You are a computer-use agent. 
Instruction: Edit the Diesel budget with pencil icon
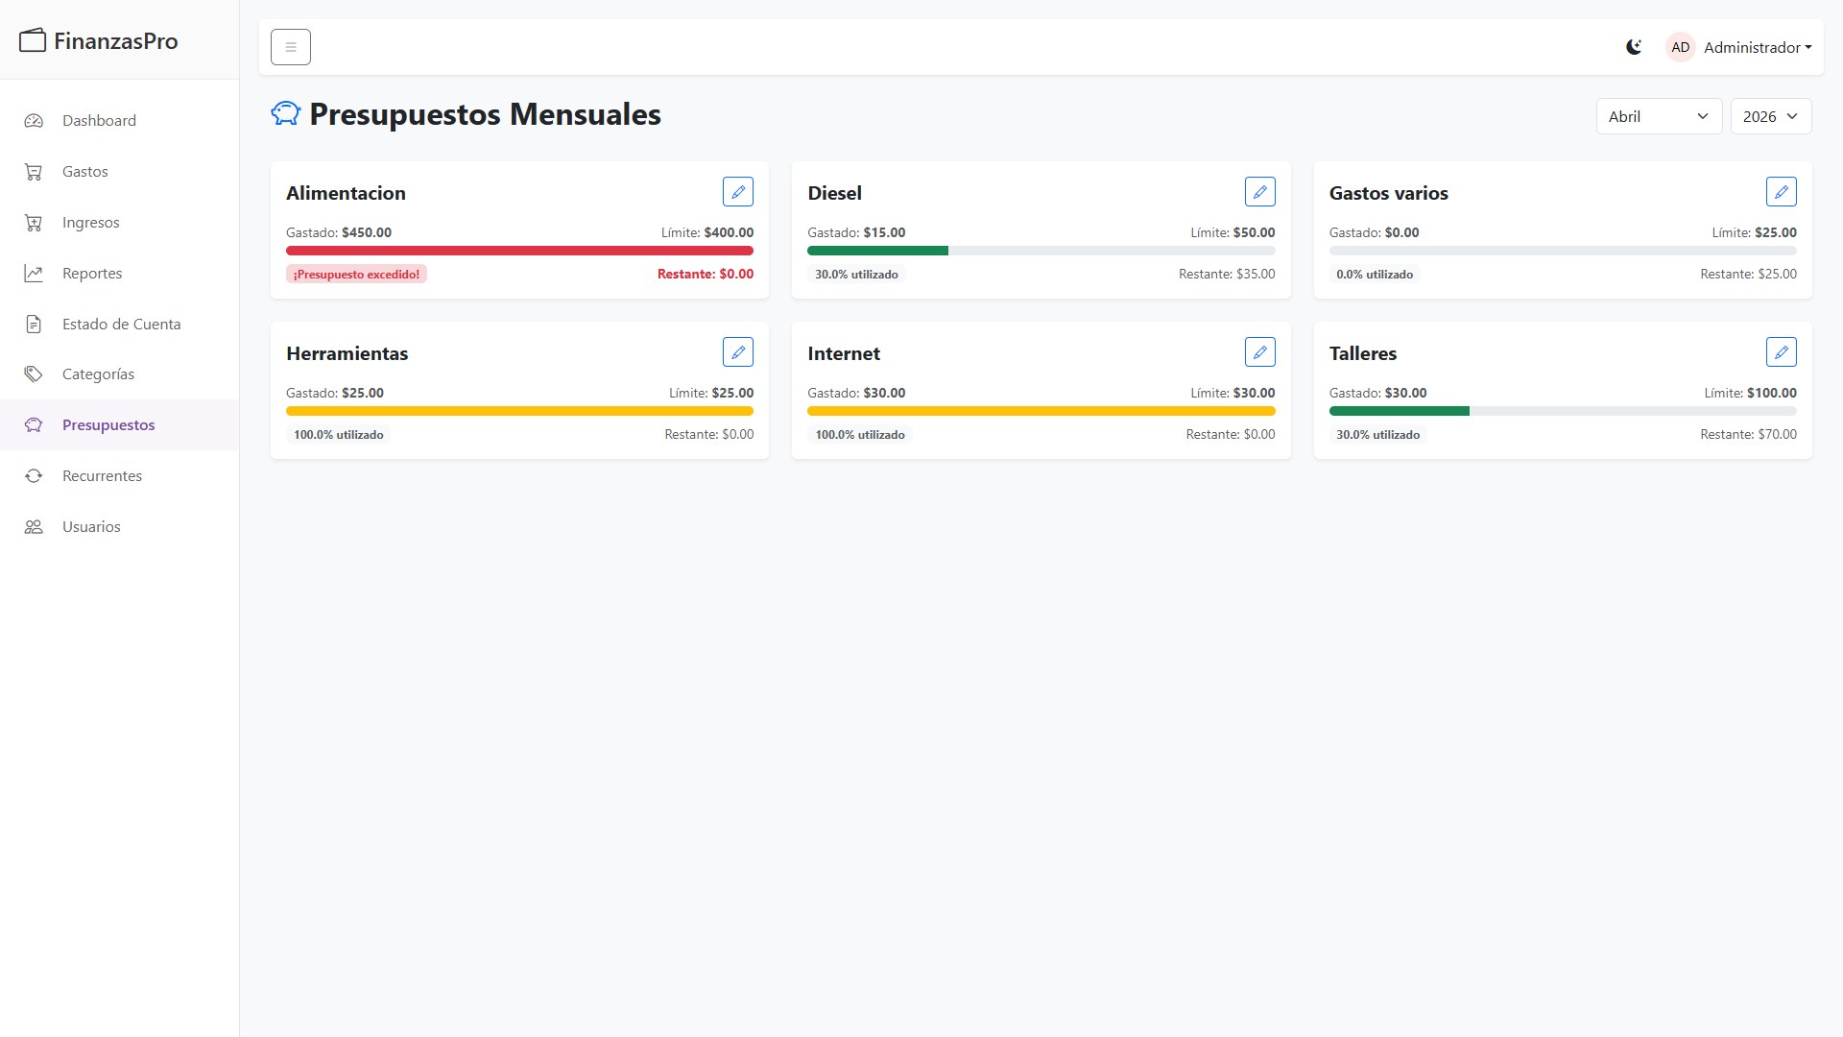click(1259, 192)
